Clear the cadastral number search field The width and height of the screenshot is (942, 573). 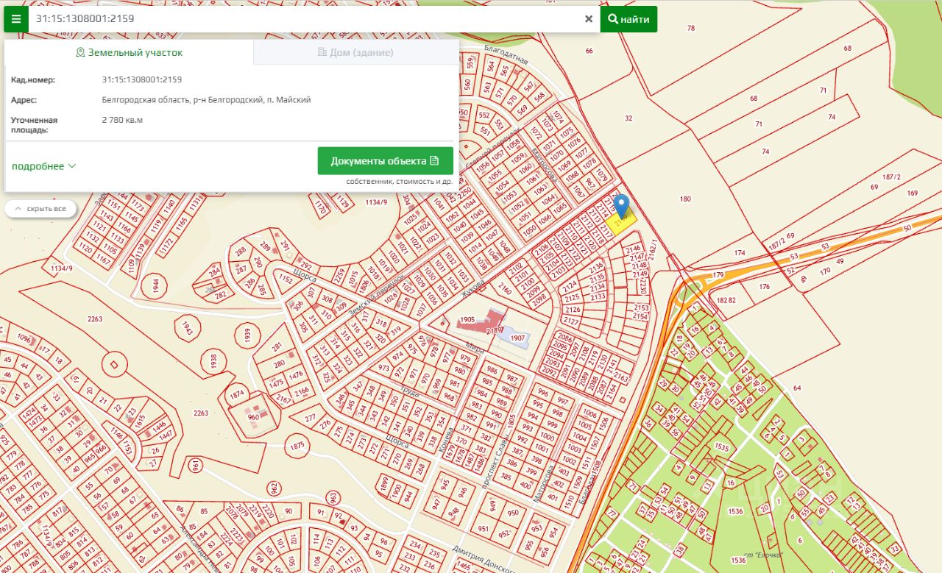589,19
